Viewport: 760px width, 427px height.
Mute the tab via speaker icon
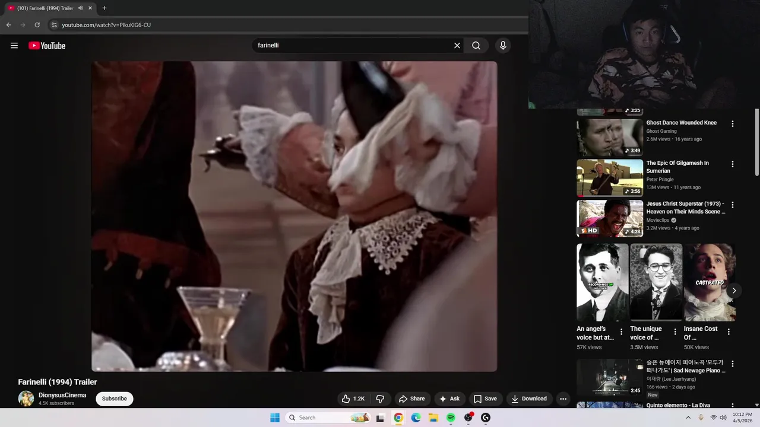tap(81, 8)
